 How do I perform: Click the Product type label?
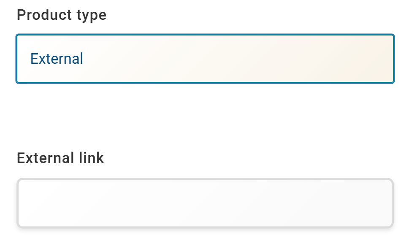(x=62, y=15)
